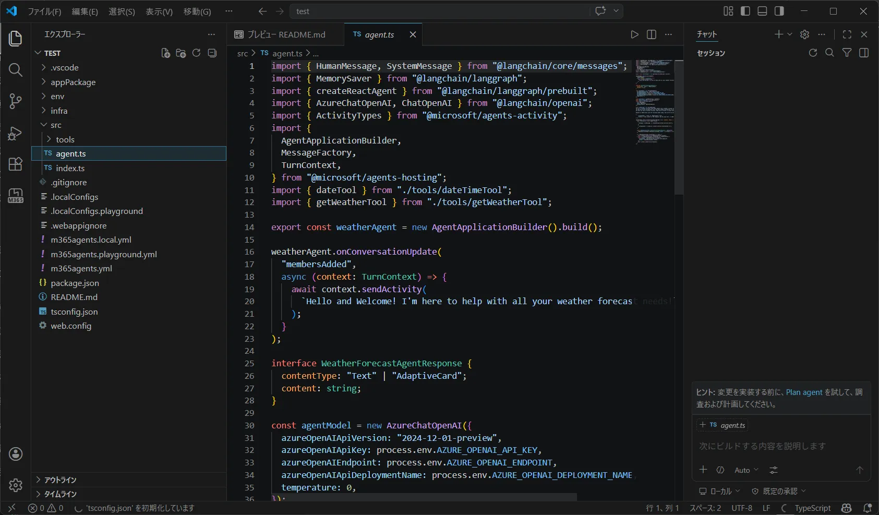Refresh the explorer file tree

click(197, 53)
